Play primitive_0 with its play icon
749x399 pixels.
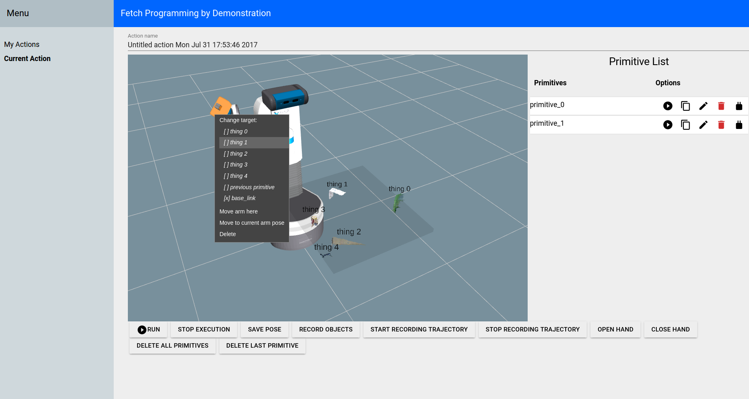pyautogui.click(x=668, y=106)
